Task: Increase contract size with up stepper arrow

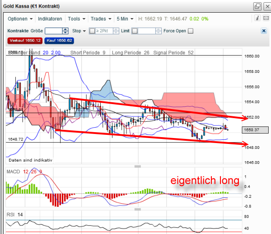Action: 65,29
